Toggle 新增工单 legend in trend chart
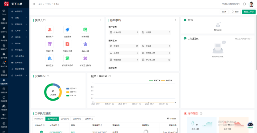The image size is (257, 133). tap(154, 81)
